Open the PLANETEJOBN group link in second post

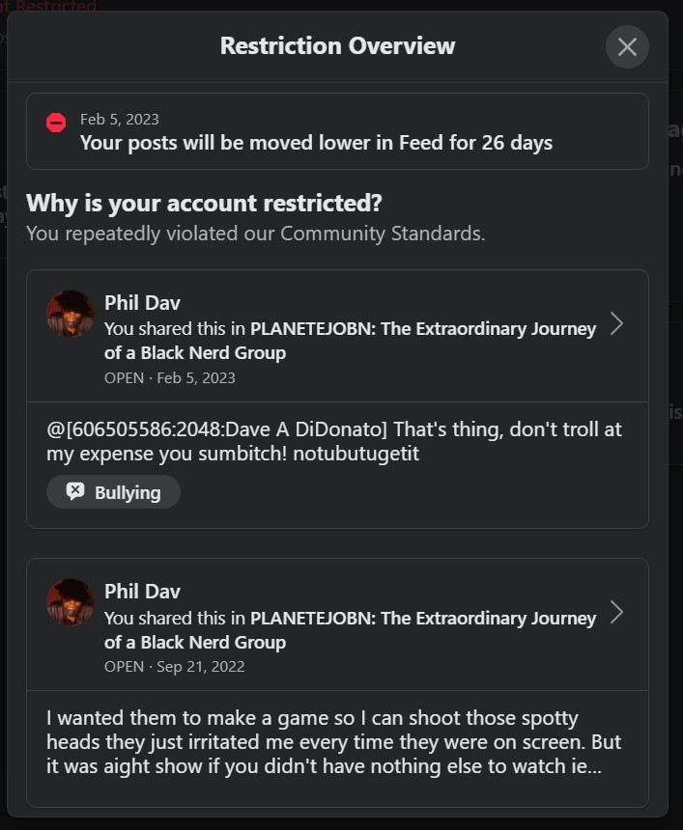[423, 618]
